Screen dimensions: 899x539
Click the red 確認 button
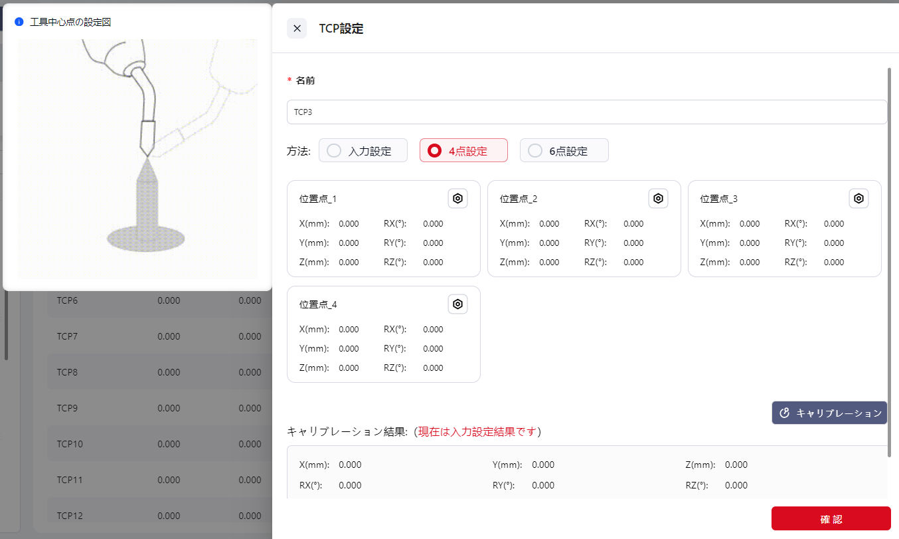(831, 518)
